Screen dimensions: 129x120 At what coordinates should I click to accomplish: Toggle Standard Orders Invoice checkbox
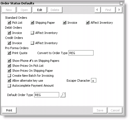click(x=64, y=23)
